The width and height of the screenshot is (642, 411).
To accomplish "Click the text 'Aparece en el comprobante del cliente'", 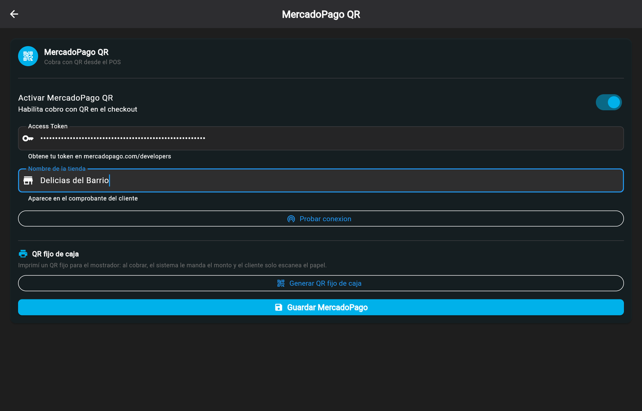I will pos(83,198).
